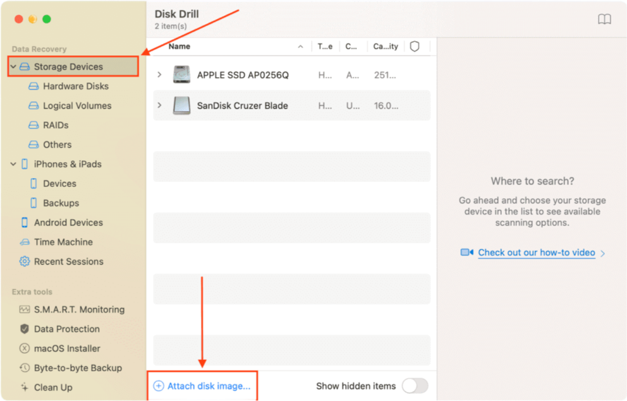This screenshot has width=627, height=401.
Task: Collapse the iPhones & iPads group
Action: click(x=13, y=164)
